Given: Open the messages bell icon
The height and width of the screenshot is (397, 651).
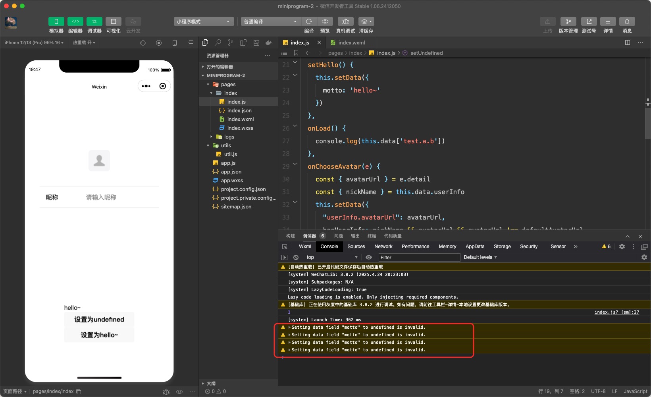Looking at the screenshot, I should click(627, 21).
